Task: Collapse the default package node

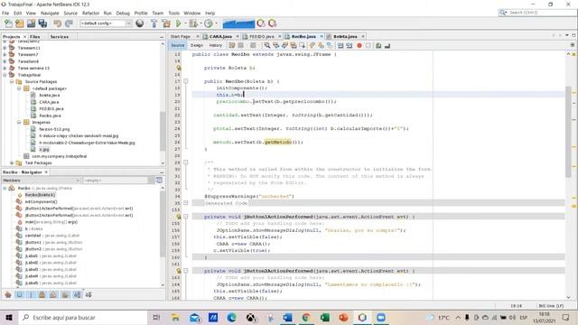Action: click(x=19, y=88)
